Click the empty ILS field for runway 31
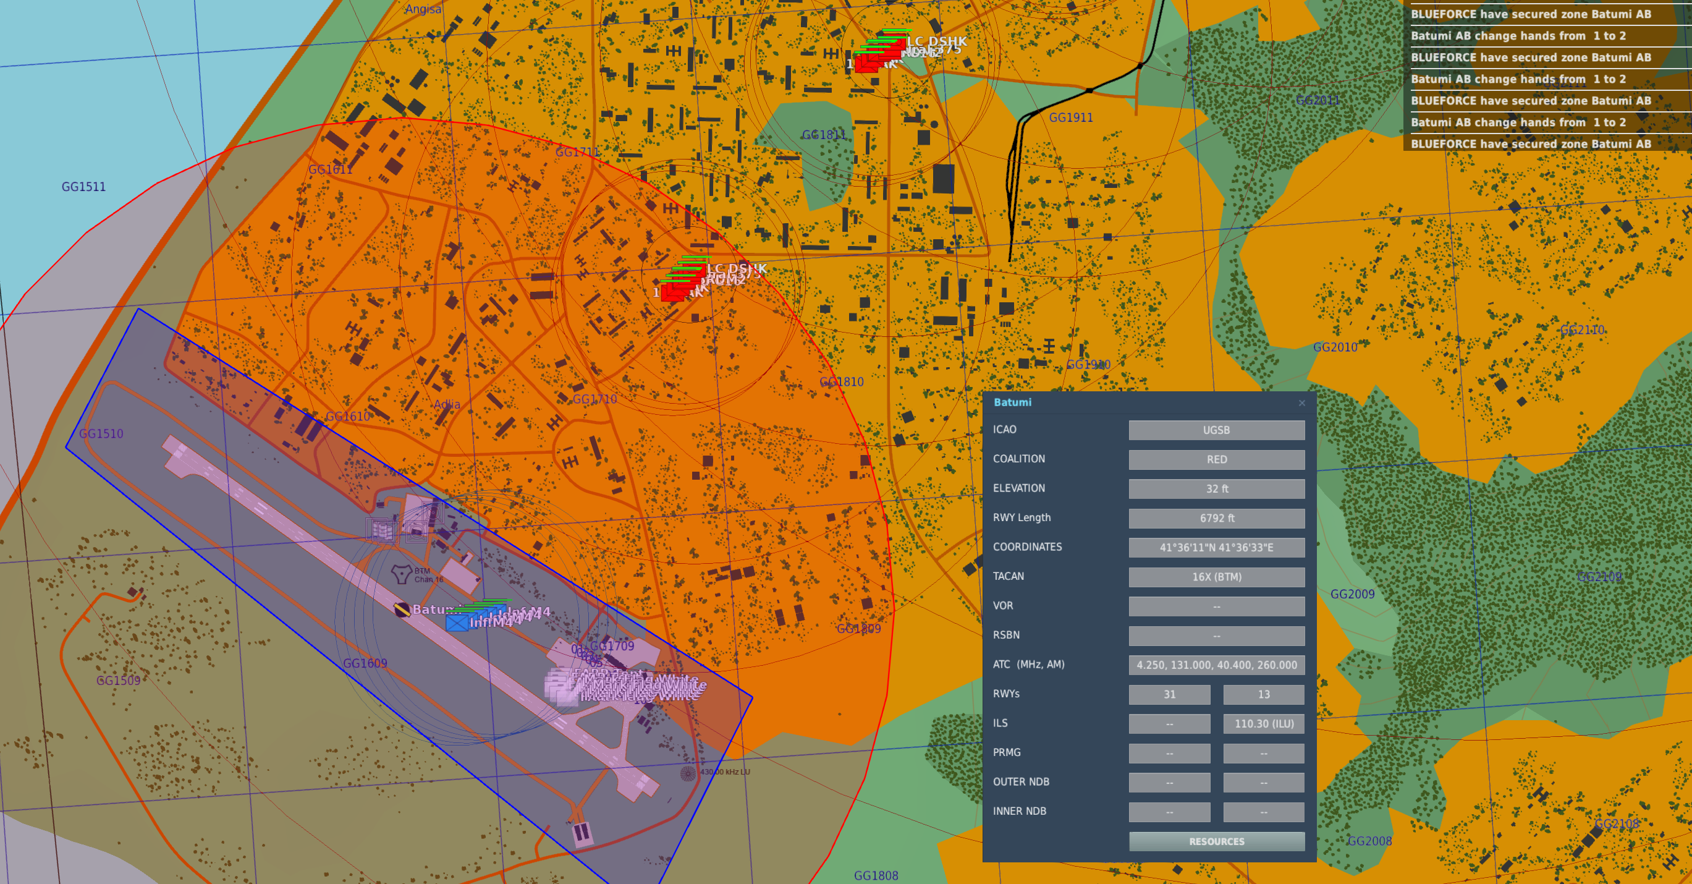Screen dimensions: 1692x884 tap(1169, 724)
